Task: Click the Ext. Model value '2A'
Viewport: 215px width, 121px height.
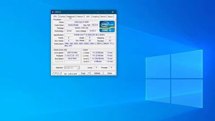Action: click(x=90, y=41)
